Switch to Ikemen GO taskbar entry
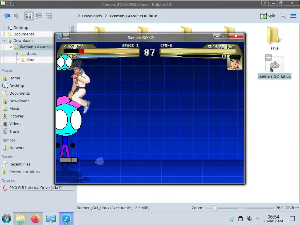 pyautogui.click(x=66, y=219)
